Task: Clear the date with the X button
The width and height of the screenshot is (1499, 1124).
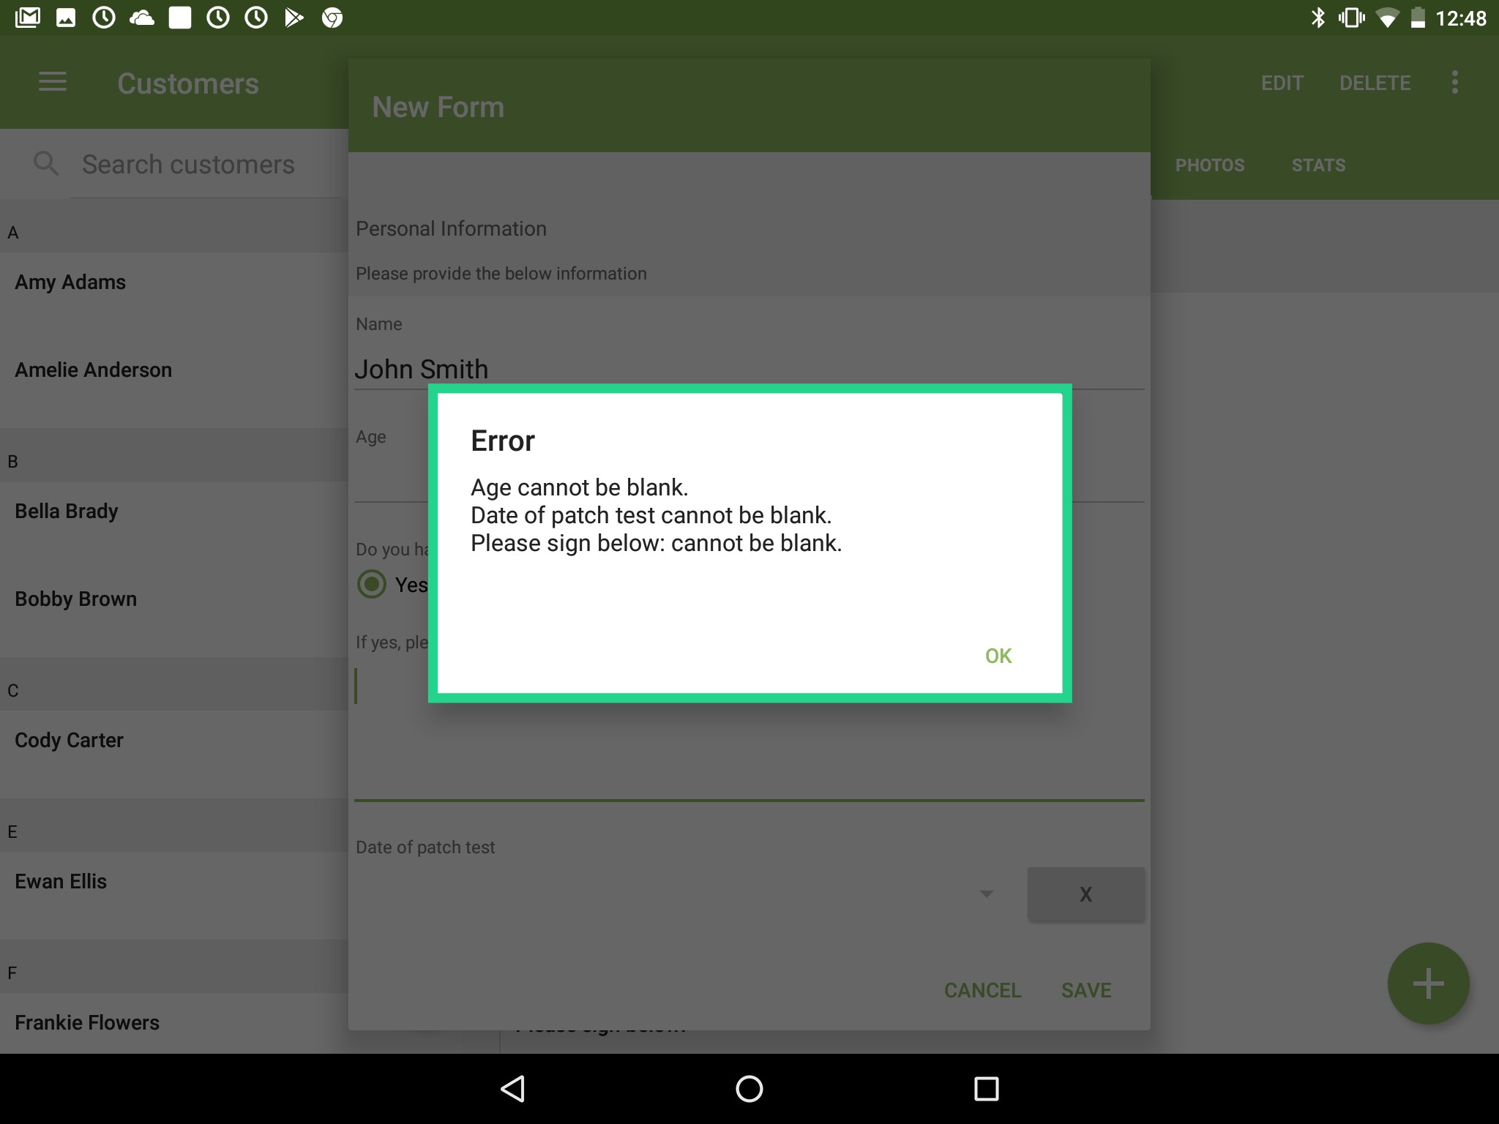Action: tap(1085, 893)
